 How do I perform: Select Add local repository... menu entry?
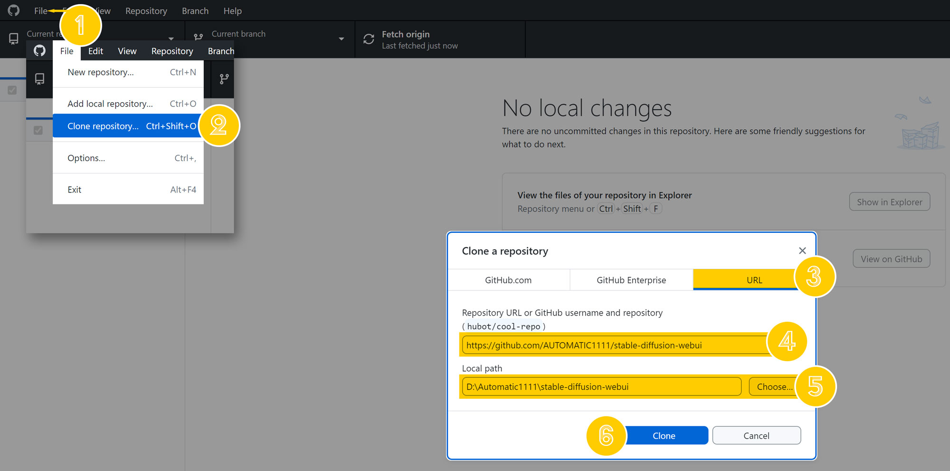tap(128, 104)
